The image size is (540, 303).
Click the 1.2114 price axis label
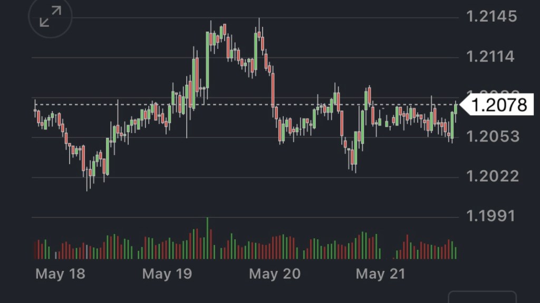tap(490, 57)
